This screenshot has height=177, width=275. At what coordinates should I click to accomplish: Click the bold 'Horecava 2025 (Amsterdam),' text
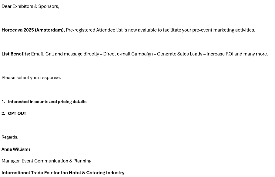pos(33,30)
